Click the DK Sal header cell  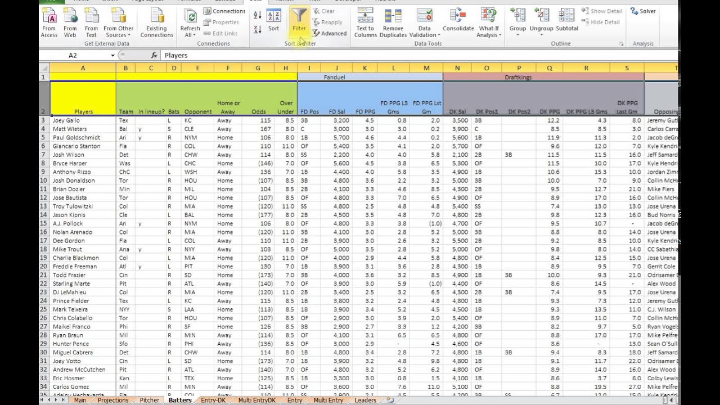[457, 98]
